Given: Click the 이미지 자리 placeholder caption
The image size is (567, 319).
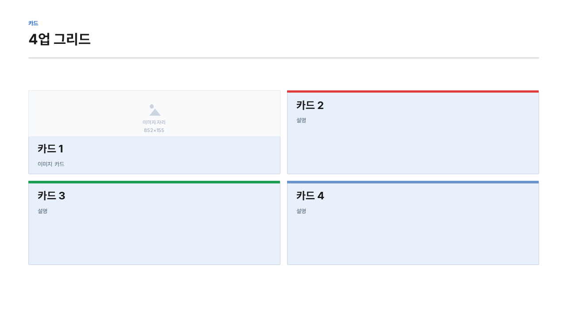Looking at the screenshot, I should pos(154,122).
